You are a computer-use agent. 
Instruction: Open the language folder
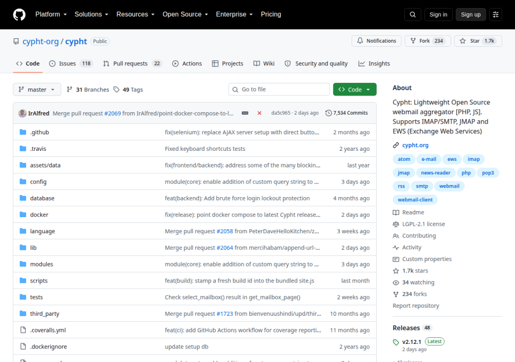point(42,231)
